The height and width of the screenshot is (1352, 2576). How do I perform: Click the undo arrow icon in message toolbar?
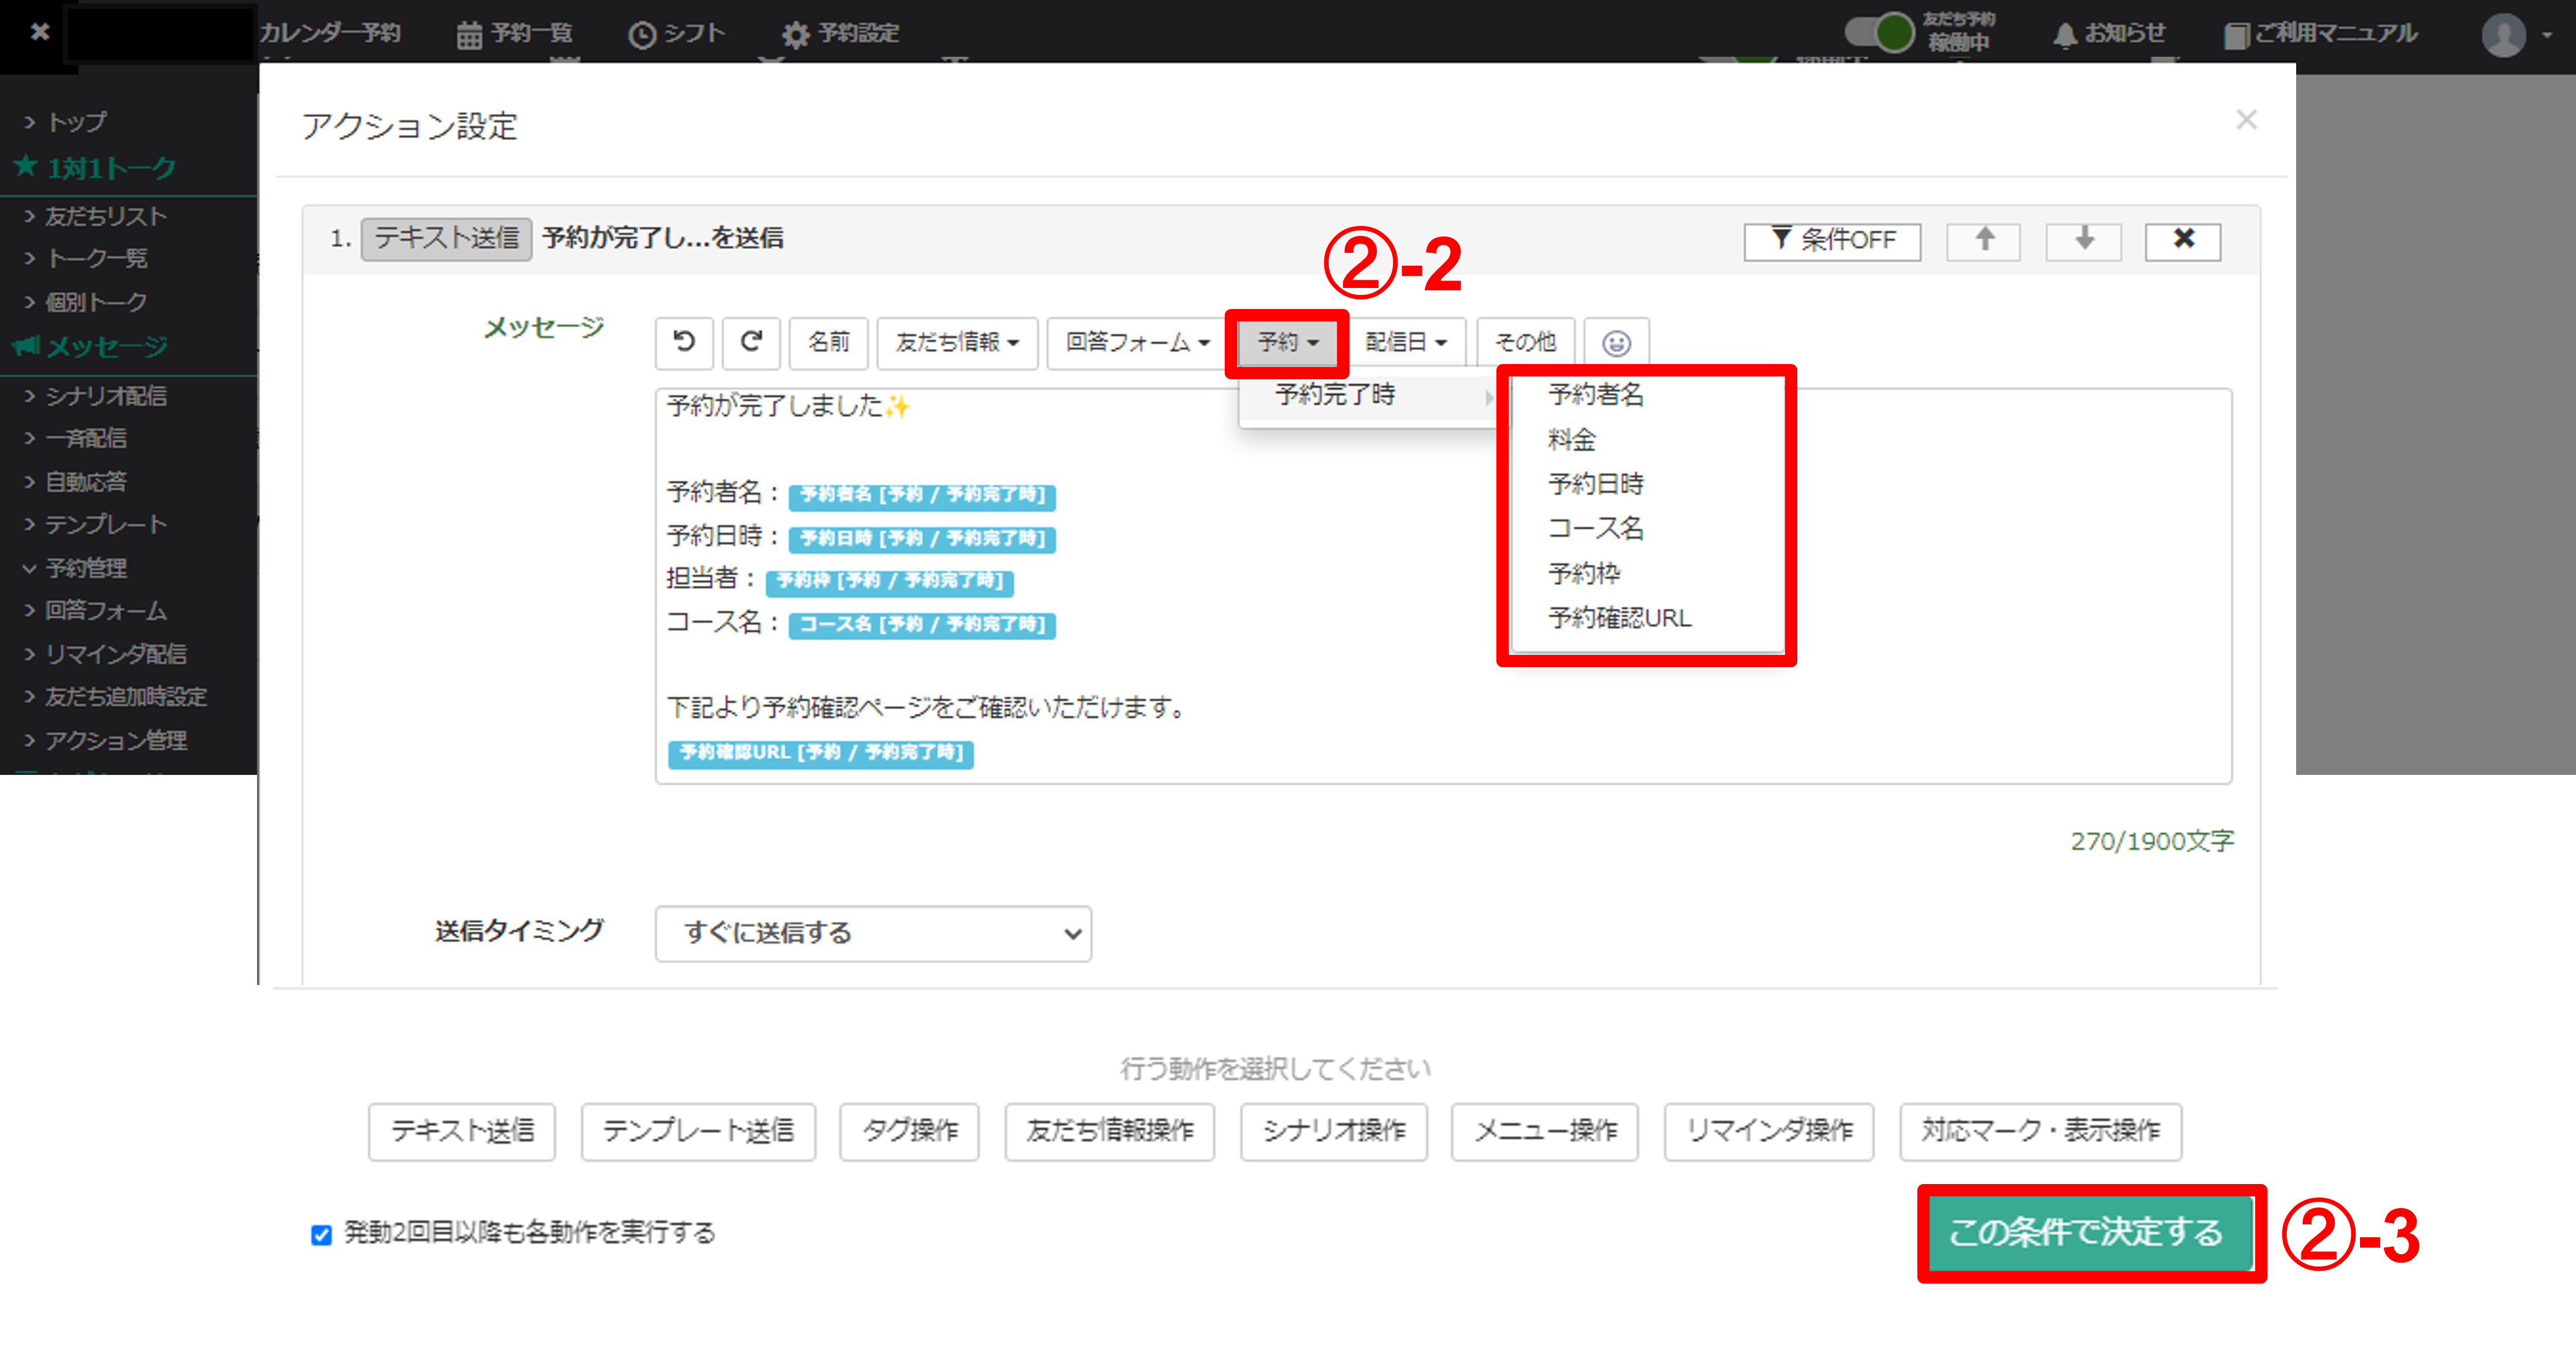(684, 343)
